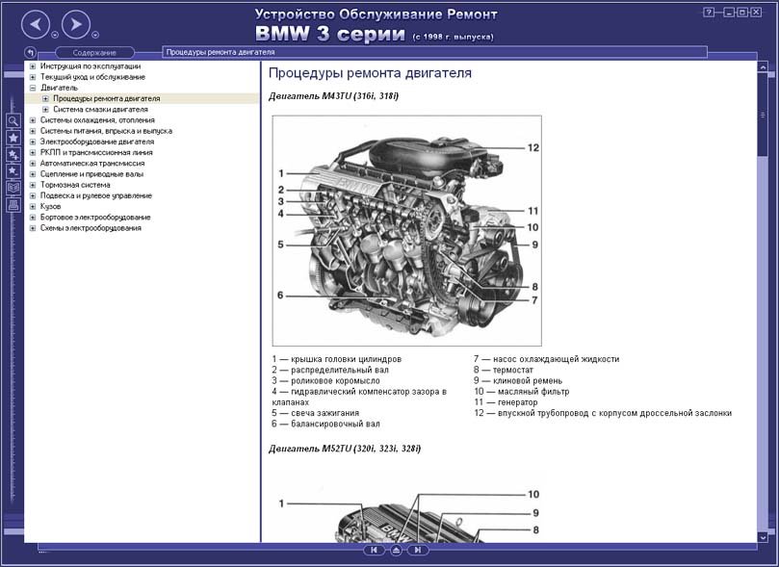Image resolution: width=779 pixels, height=567 pixels.
Task: Click scrollbar up arrow in content pane
Action: [x=763, y=66]
